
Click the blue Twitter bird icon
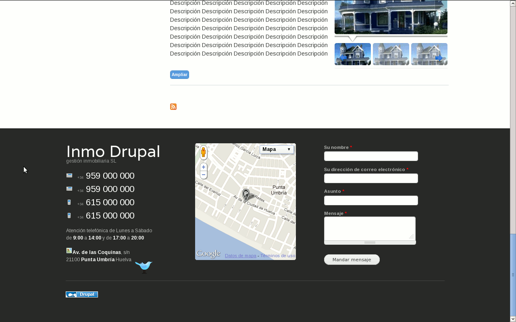[144, 266]
